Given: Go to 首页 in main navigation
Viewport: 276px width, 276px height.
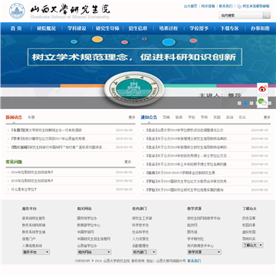Looking at the screenshot, I should (x=16, y=28).
